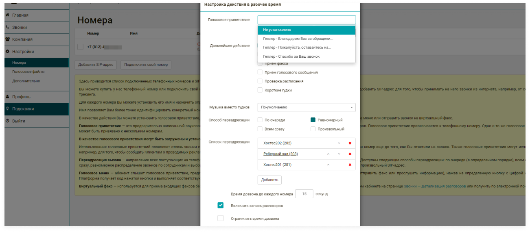This screenshot has height=232, width=530.
Task: Move Реберный зал (203) down with arrow
Action: tap(339, 154)
